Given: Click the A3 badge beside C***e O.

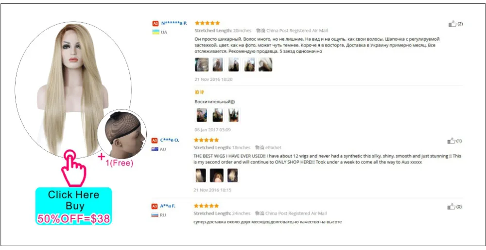Looking at the screenshot, I should pos(155,141).
